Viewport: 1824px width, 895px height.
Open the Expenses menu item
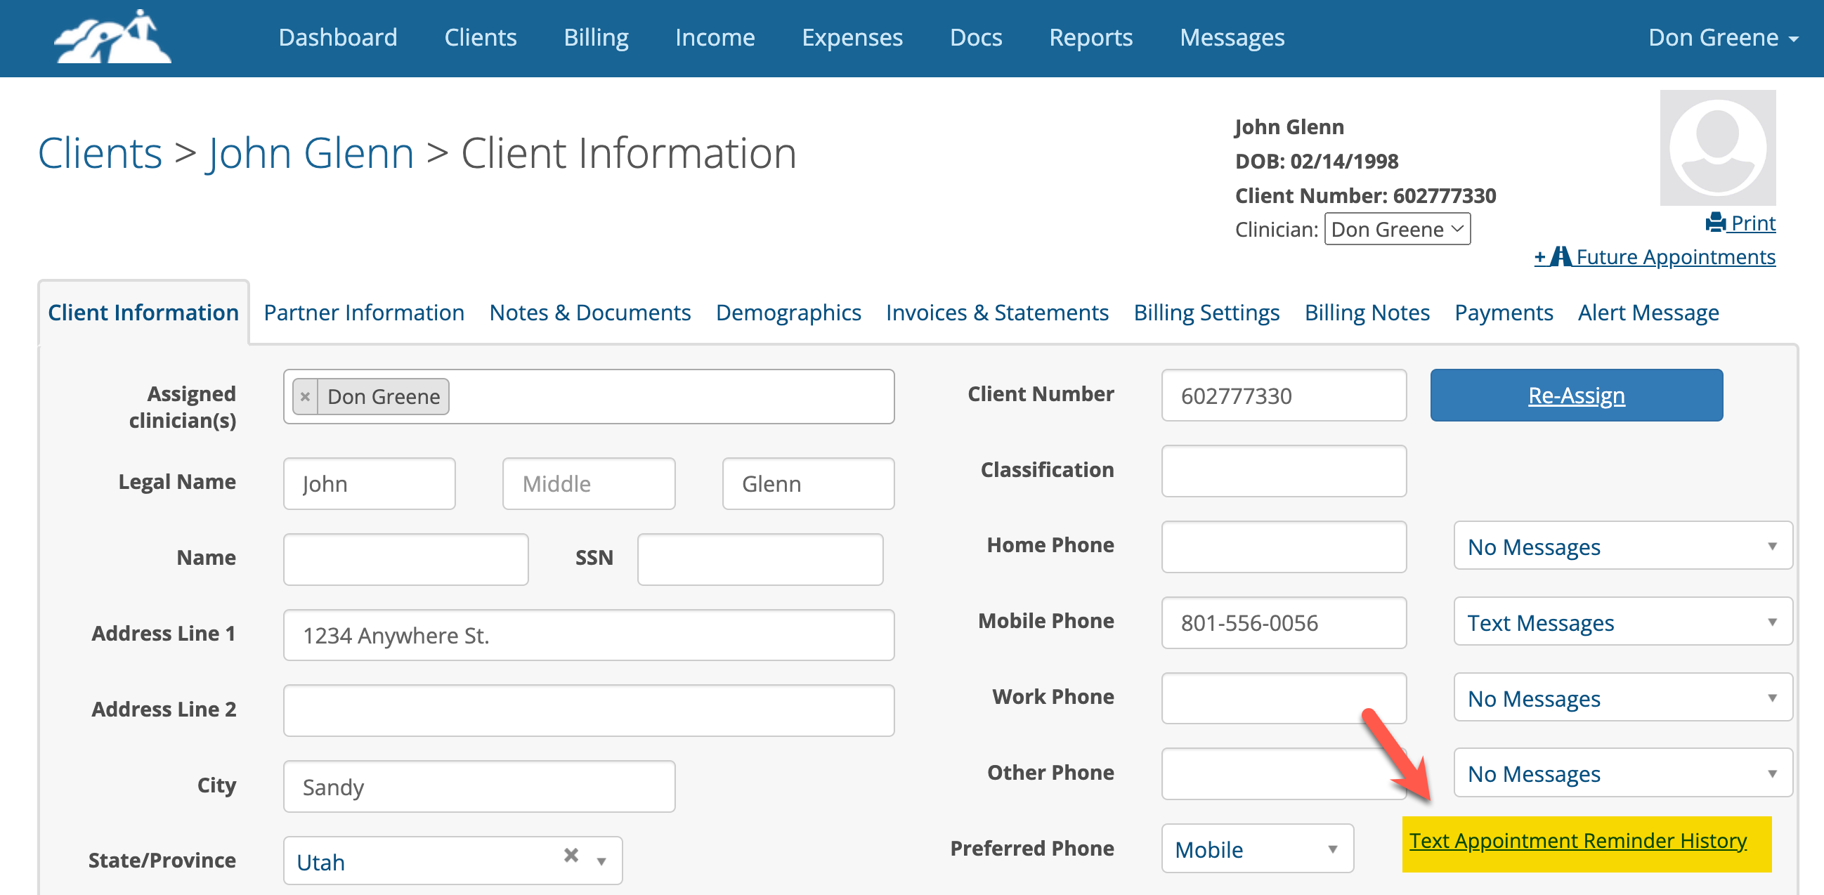[x=852, y=37]
